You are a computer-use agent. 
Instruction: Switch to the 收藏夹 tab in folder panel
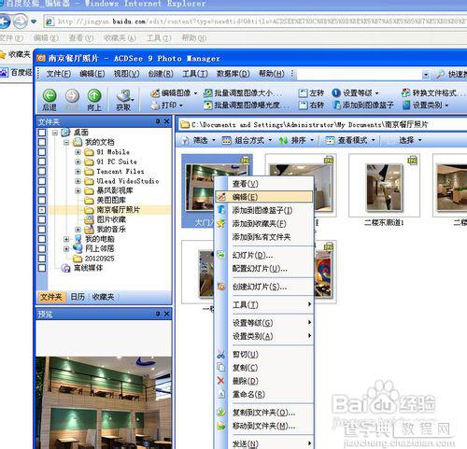pyautogui.click(x=103, y=297)
